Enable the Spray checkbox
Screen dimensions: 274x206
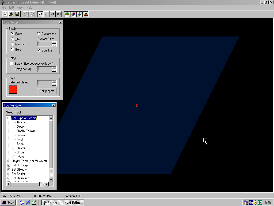11,63
